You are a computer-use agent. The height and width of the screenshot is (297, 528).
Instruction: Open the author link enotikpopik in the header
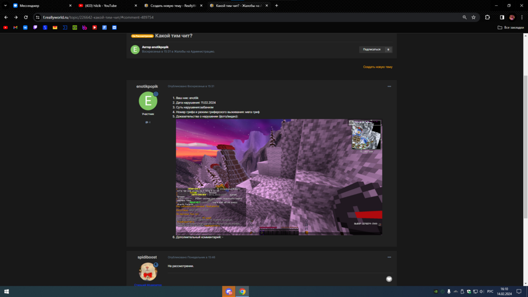pos(159,47)
